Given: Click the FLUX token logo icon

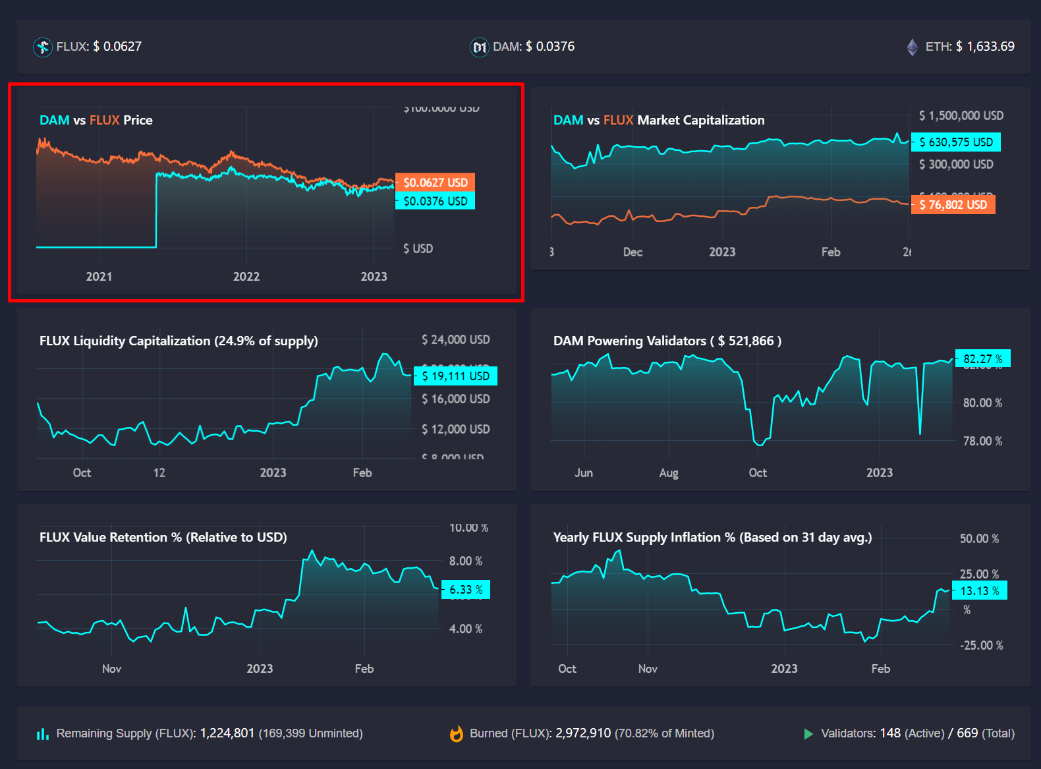Looking at the screenshot, I should click(43, 47).
